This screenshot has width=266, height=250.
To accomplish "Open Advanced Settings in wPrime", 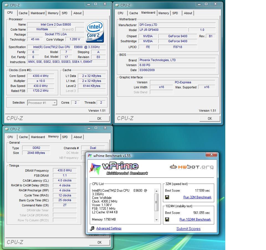I will pyautogui.click(x=109, y=228).
